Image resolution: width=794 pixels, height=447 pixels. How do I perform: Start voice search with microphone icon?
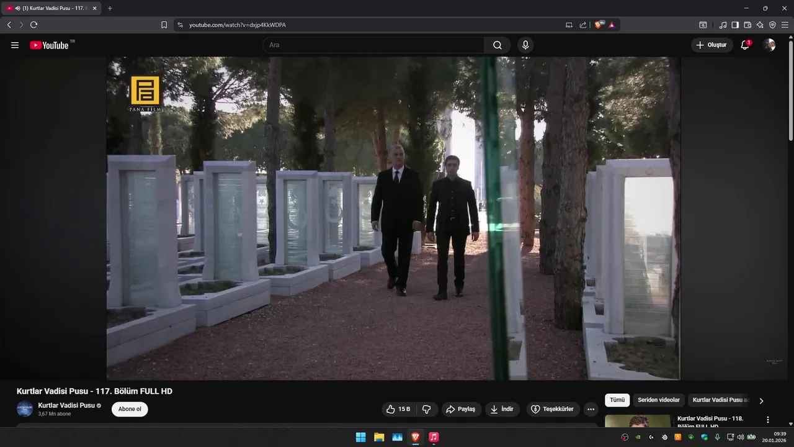tap(525, 45)
